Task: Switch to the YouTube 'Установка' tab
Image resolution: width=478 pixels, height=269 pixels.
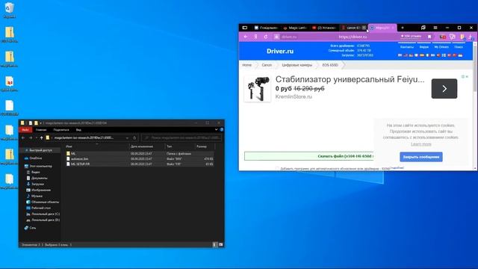Action: pos(323,28)
